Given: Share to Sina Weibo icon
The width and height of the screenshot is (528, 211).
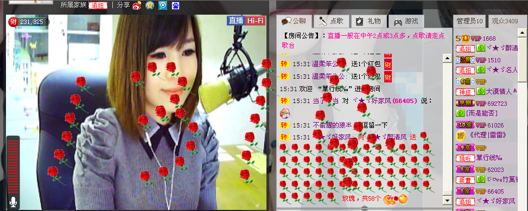Looking at the screenshot, I should point(137,5).
